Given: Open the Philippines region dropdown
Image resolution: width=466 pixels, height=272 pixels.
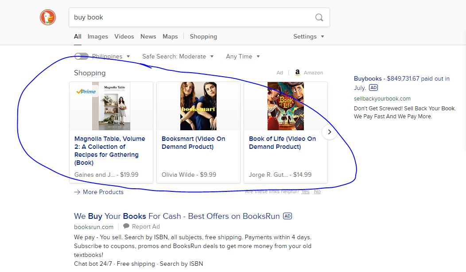Looking at the screenshot, I should point(111,56).
